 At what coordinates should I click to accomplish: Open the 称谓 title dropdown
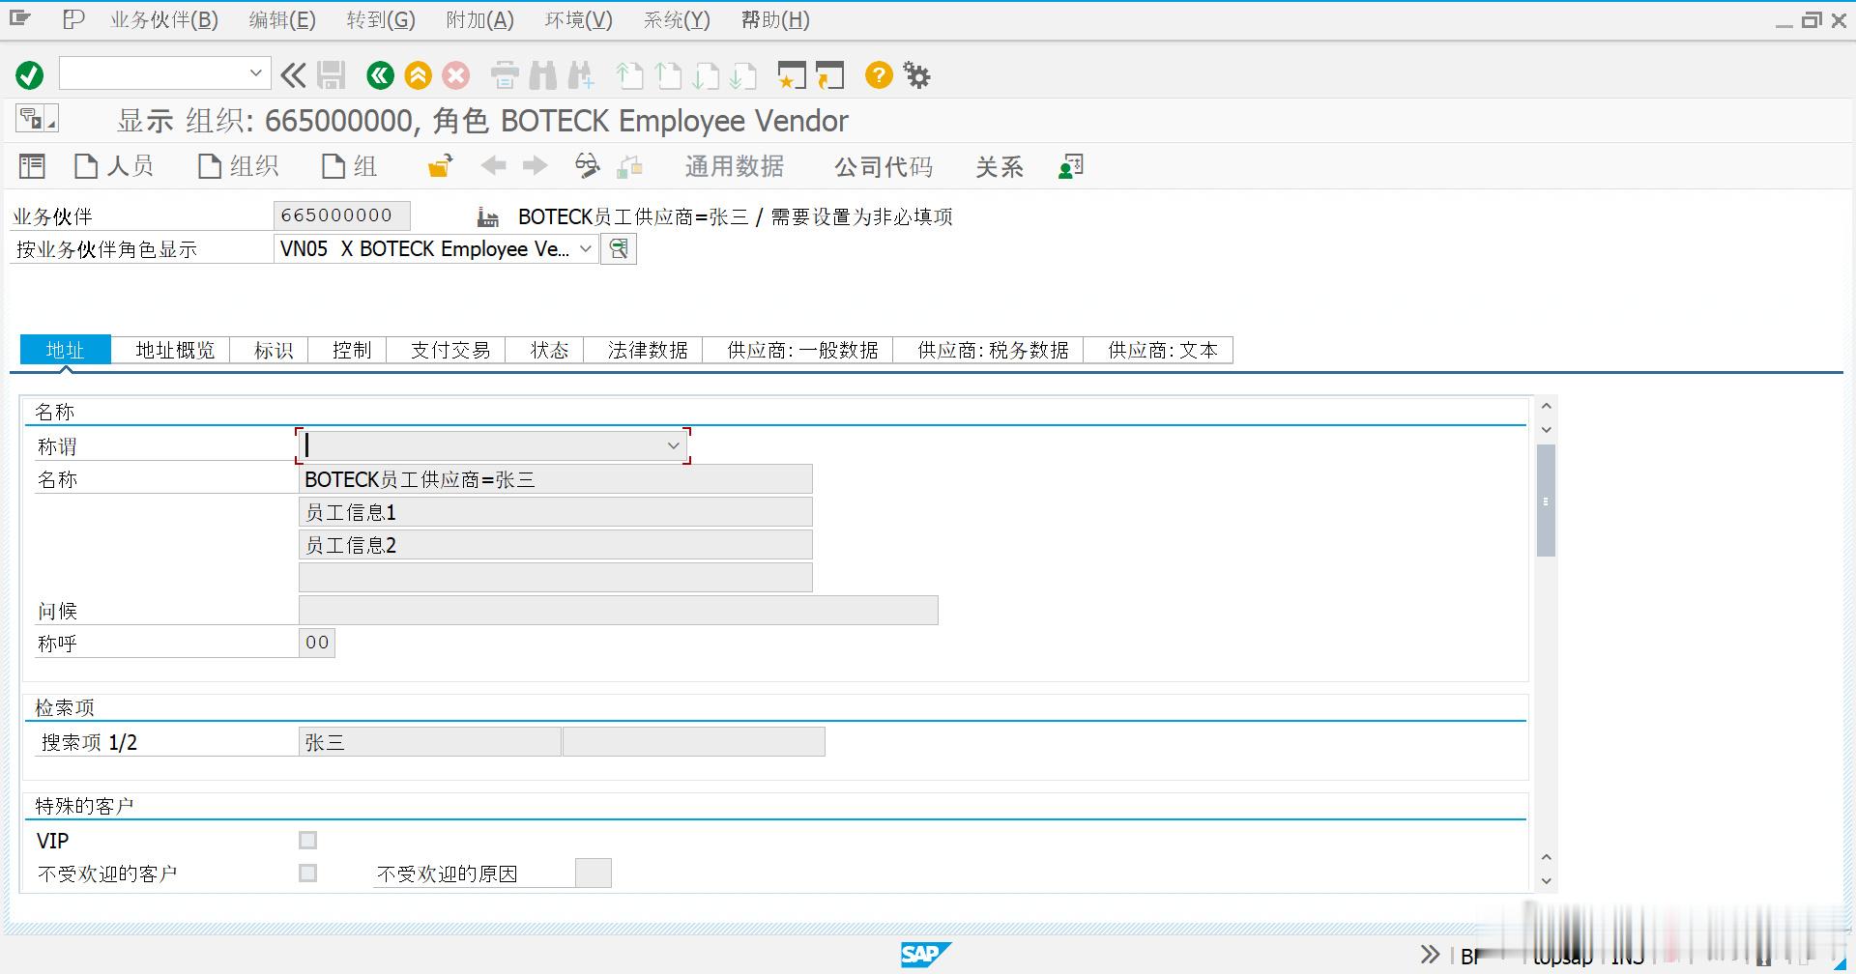[674, 445]
